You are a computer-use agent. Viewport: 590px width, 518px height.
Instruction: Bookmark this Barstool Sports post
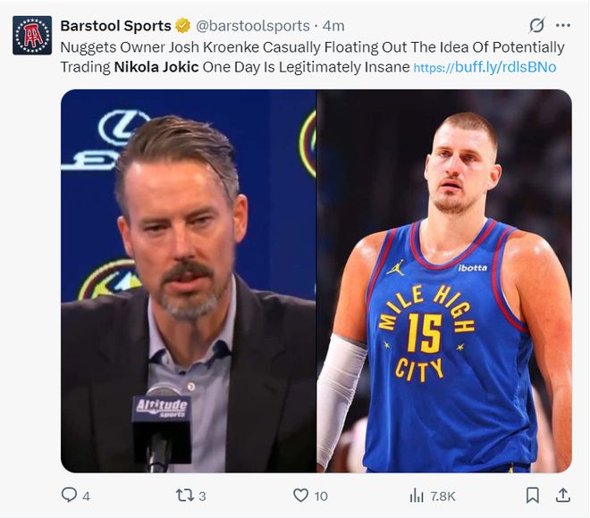pyautogui.click(x=533, y=495)
